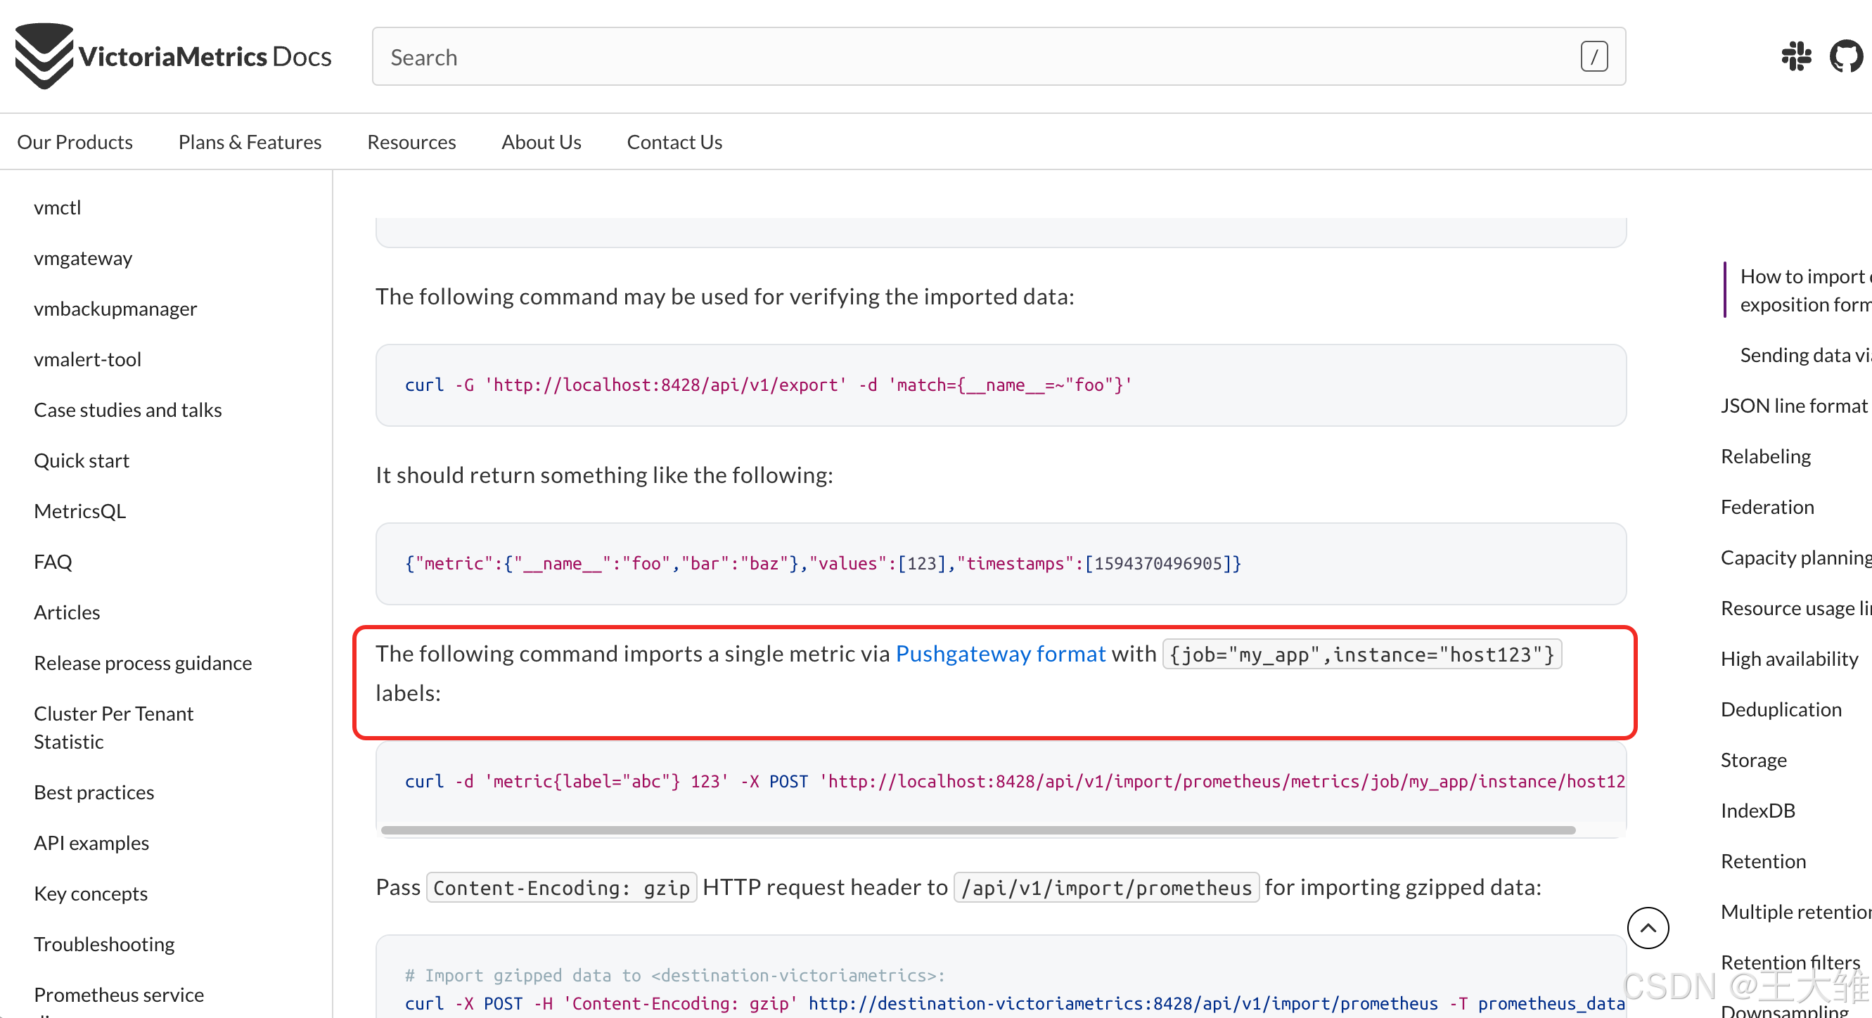The image size is (1872, 1018).
Task: Go to About Us menu item
Action: click(541, 142)
